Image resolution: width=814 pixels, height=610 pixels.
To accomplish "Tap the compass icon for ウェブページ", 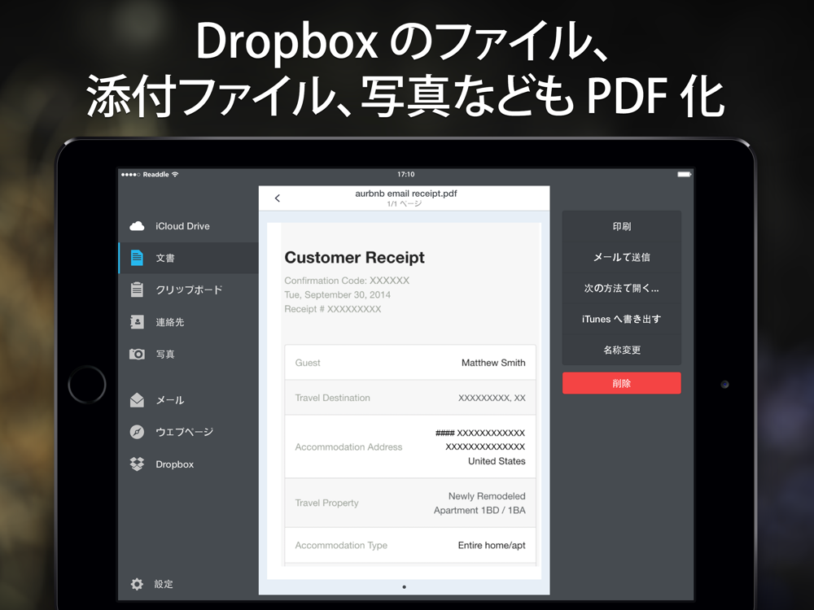I will click(137, 432).
